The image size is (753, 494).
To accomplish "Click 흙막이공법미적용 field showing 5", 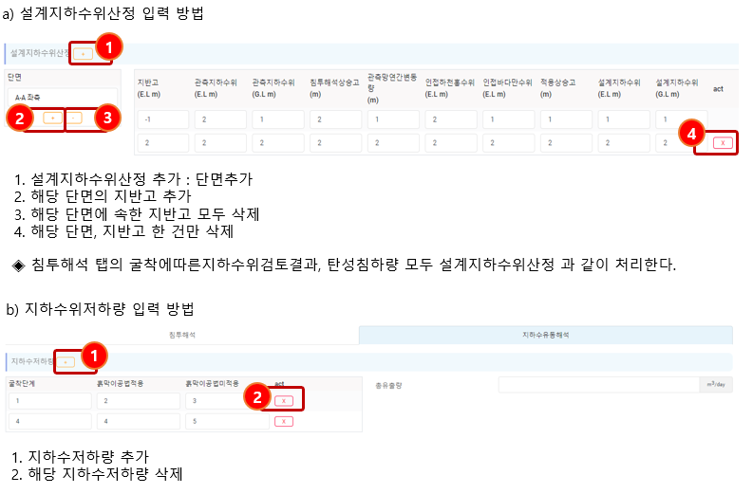I will [227, 422].
